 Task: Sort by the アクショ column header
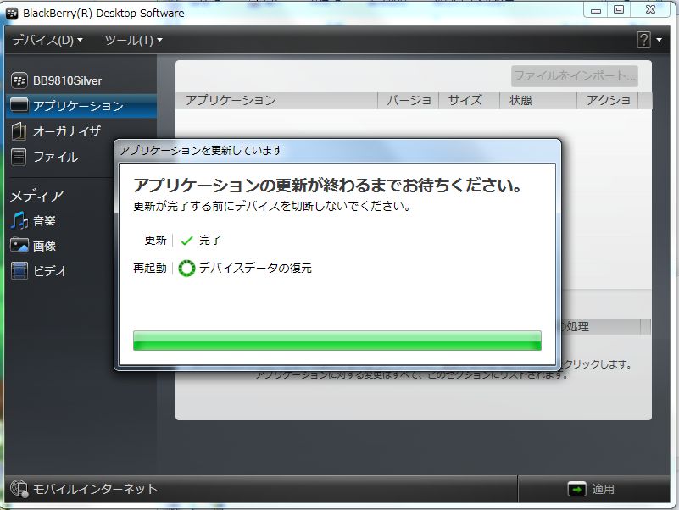point(608,101)
